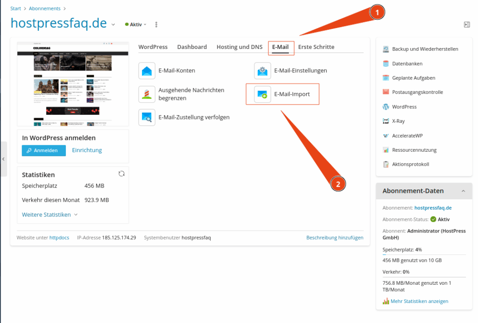Click the hostpressfaq.de page title

coord(58,23)
